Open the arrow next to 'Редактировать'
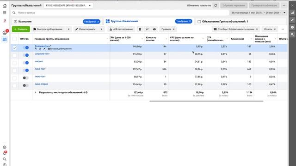Viewport: 296px width, 166px height. point(101,29)
